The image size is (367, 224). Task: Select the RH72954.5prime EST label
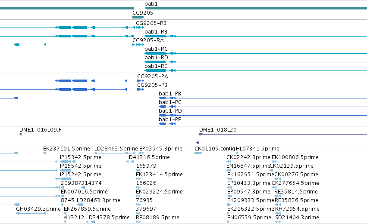297,209
